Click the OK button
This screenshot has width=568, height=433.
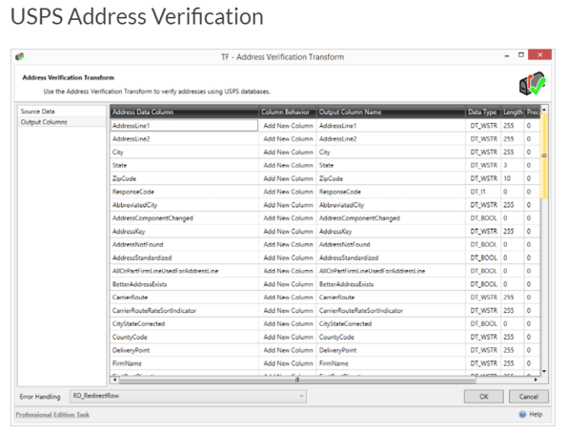coord(483,397)
